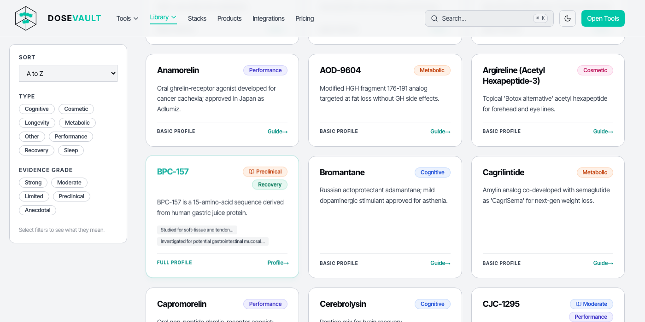
Task: Open the AOD-9604 Guide link
Action: point(440,132)
